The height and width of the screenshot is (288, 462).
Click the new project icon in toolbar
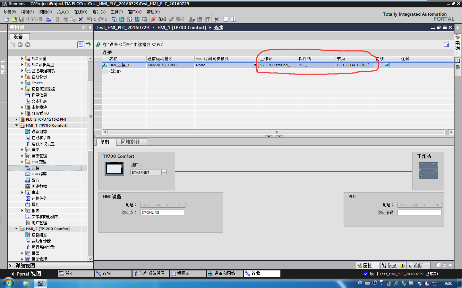(x=7, y=19)
